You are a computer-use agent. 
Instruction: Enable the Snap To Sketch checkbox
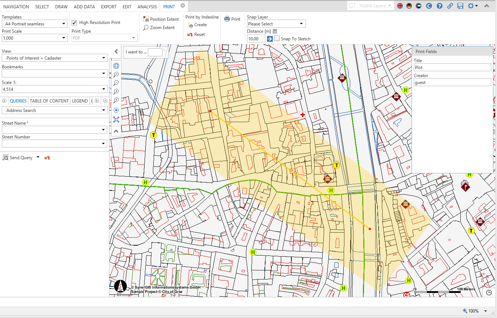277,39
